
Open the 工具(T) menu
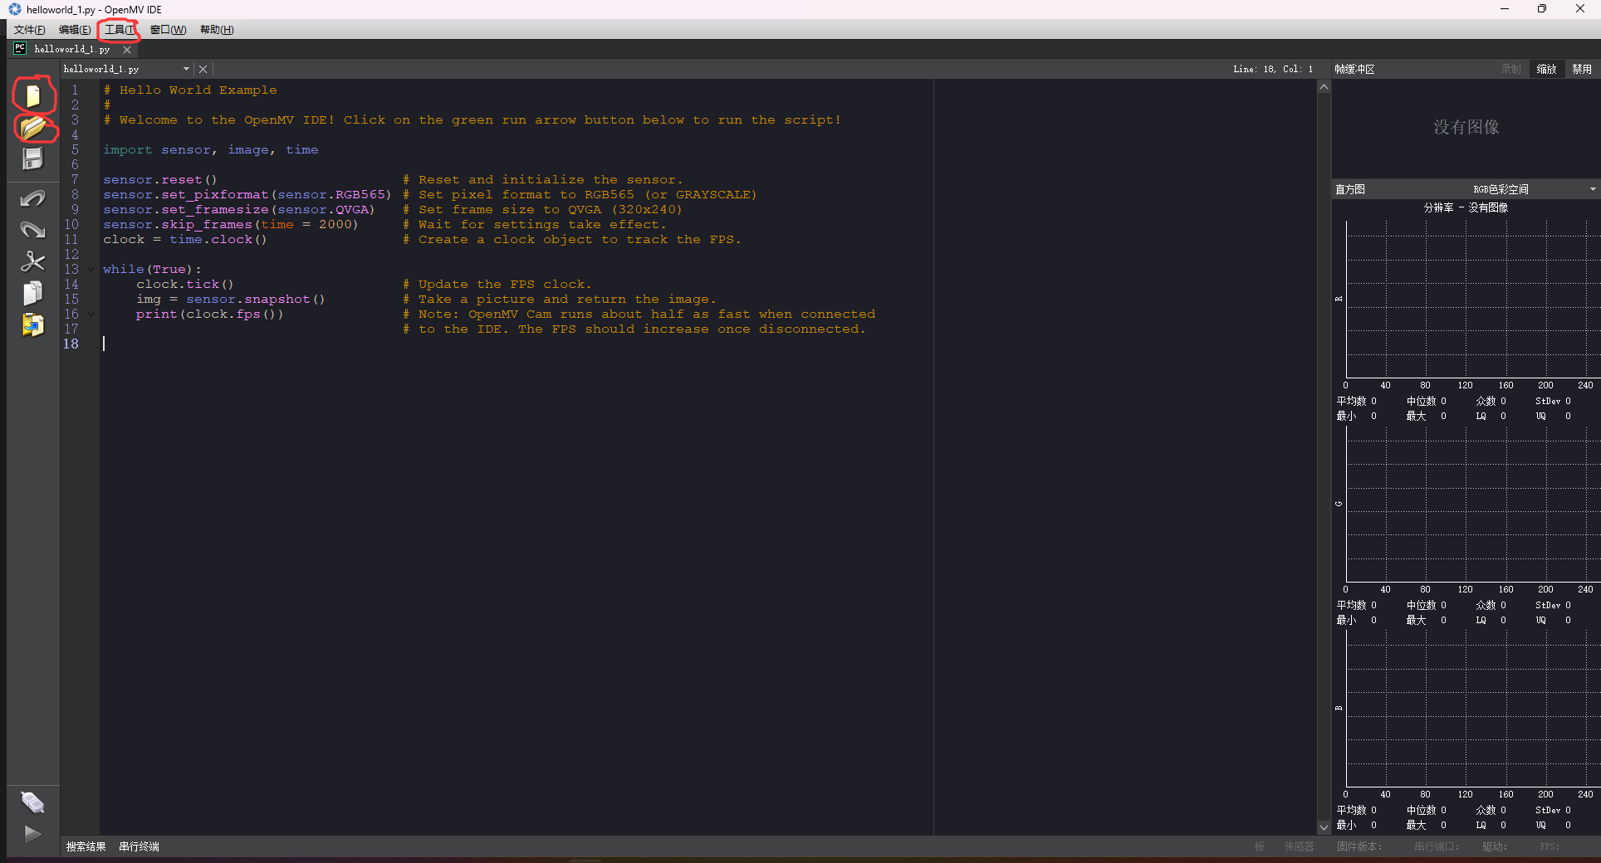click(120, 30)
